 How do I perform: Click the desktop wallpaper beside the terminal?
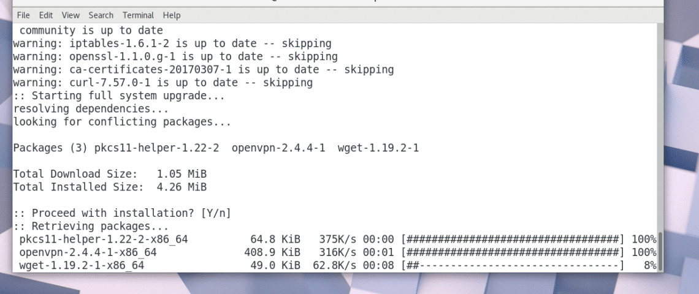click(x=681, y=153)
